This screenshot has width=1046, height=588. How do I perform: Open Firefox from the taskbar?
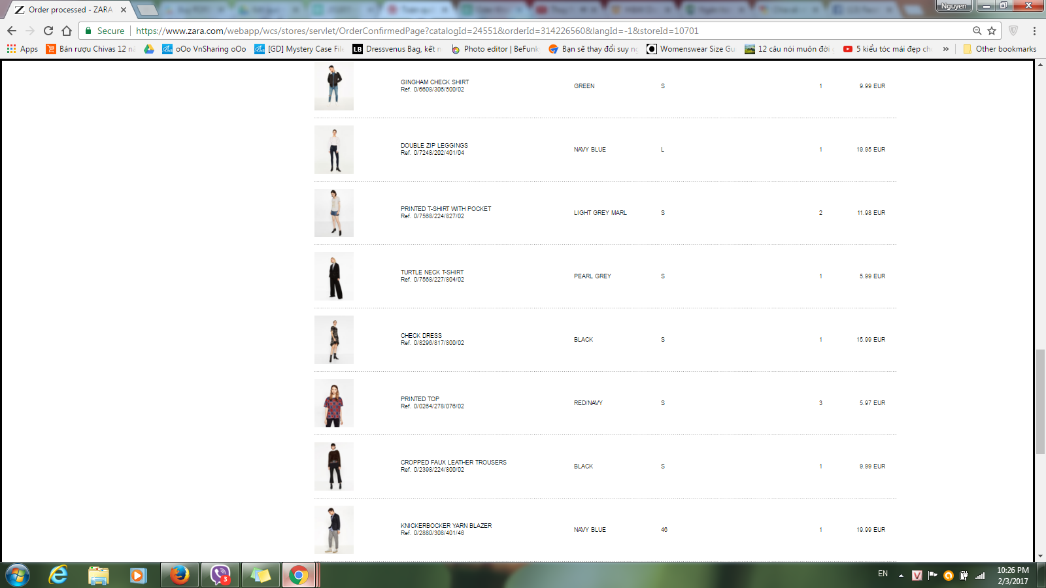pyautogui.click(x=179, y=575)
